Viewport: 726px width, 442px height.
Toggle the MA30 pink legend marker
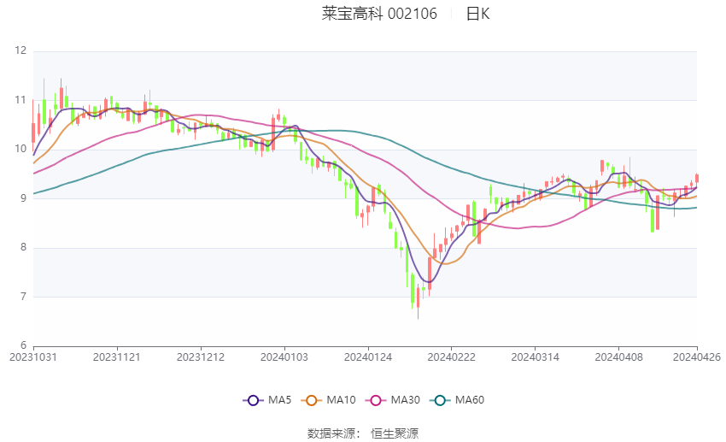pyautogui.click(x=375, y=400)
